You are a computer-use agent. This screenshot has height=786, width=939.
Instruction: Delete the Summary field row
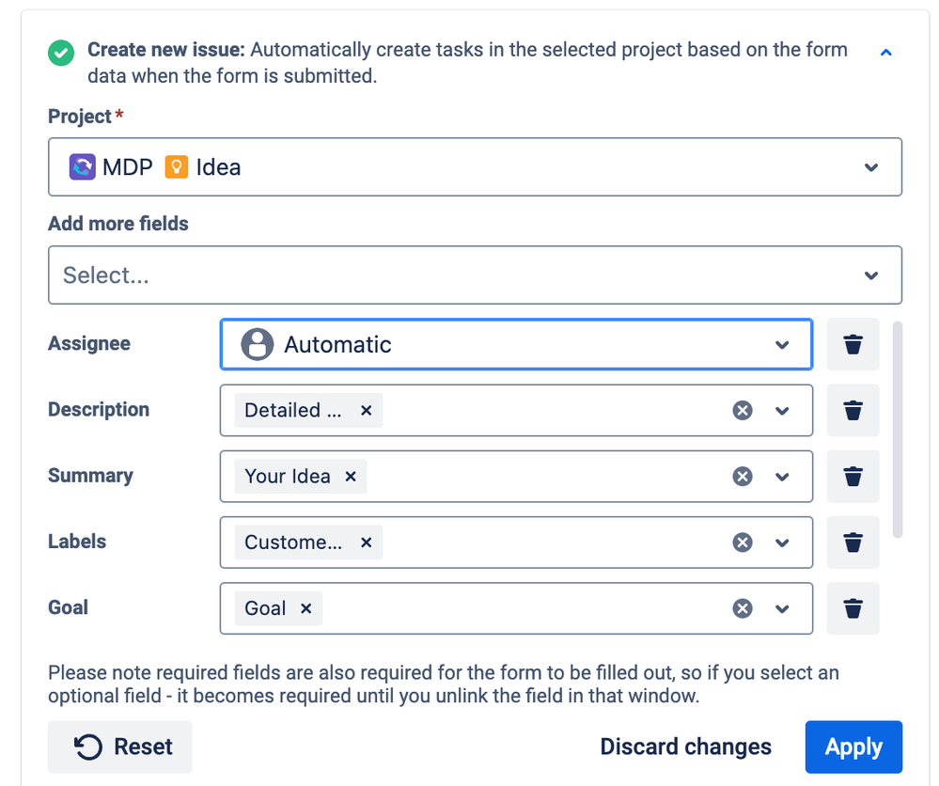853,476
